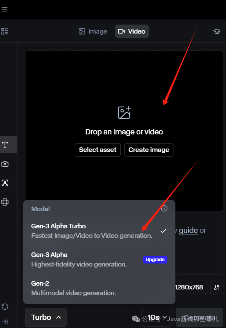Collapse the Turbo model dropdown
The height and width of the screenshot is (328, 226).
point(46,317)
